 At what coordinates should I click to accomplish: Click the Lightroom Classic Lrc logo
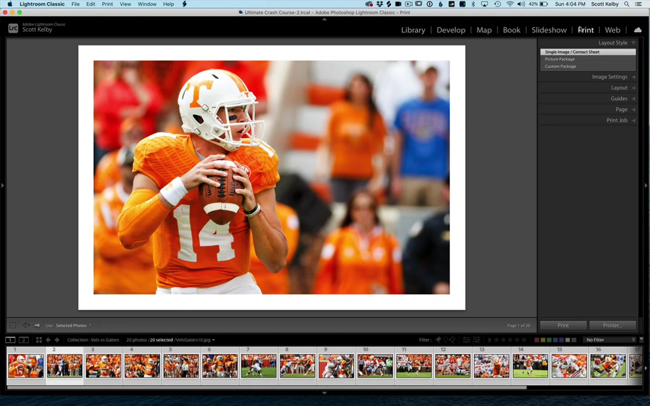[x=13, y=28]
